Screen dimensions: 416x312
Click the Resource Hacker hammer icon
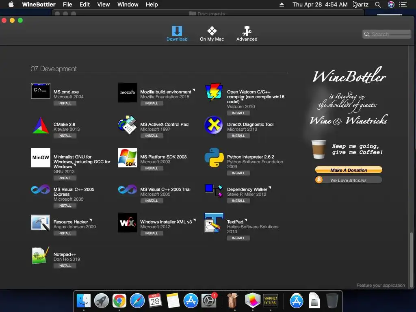pos(40,223)
